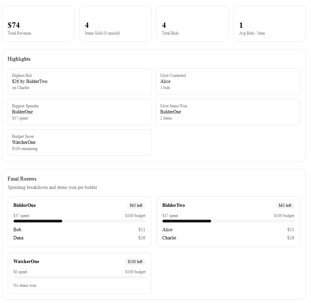Click the BidderOne roster name
The image size is (311, 303).
24,205
